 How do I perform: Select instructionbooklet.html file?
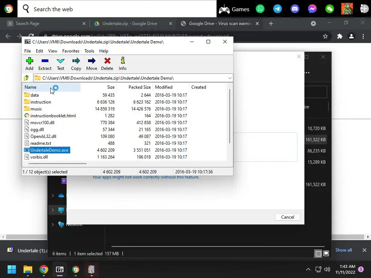point(53,115)
